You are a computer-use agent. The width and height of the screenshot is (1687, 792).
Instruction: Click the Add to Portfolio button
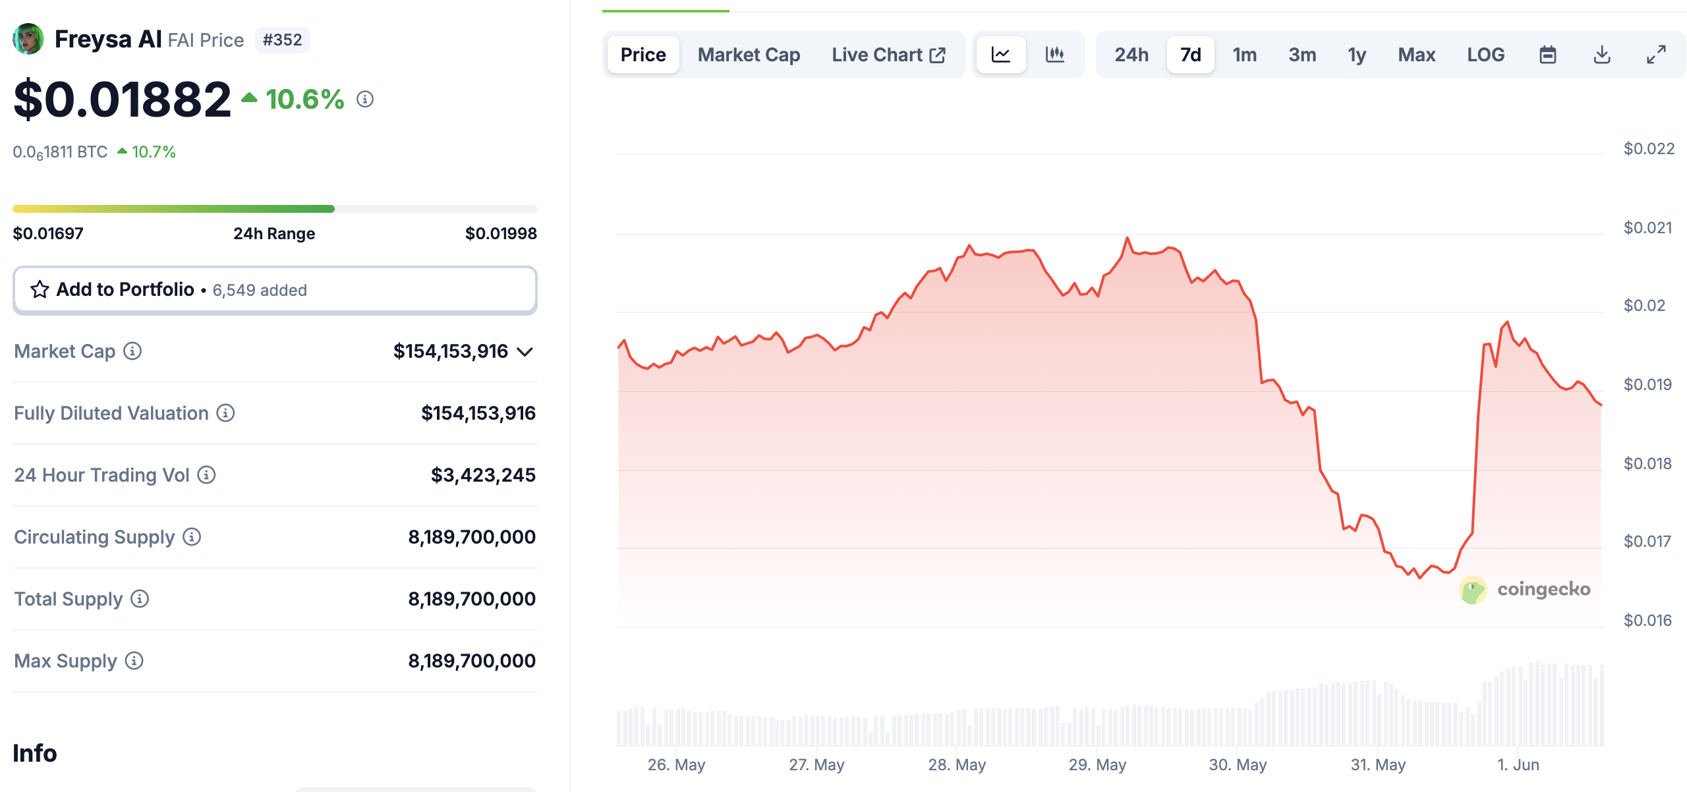click(x=275, y=289)
